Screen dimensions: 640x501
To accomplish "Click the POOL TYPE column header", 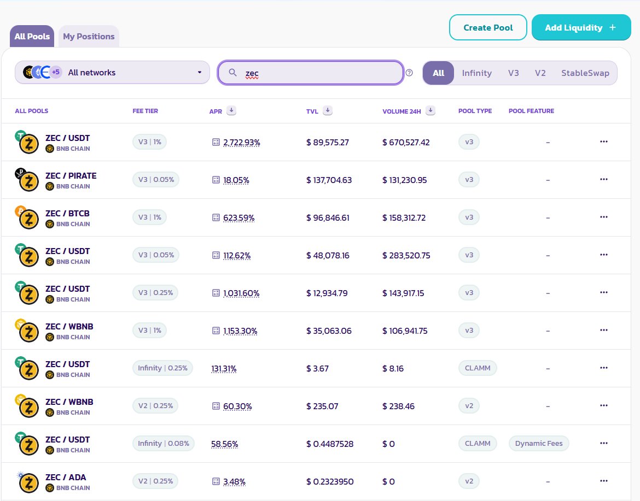I will tap(475, 111).
